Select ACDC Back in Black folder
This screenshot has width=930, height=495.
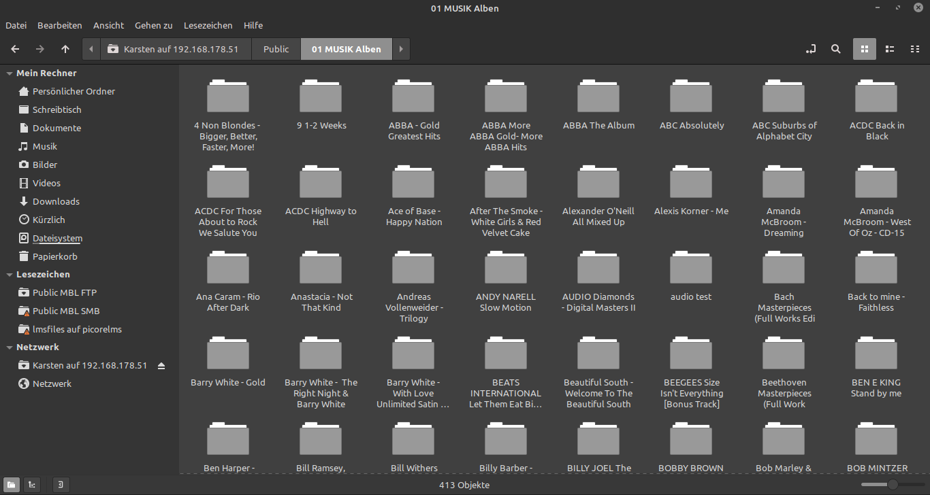tap(877, 110)
